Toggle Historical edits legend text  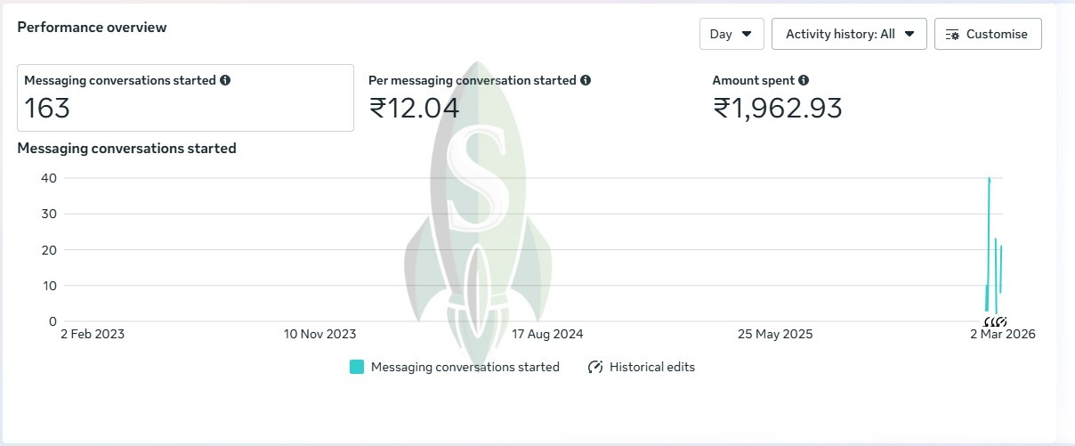(x=652, y=367)
